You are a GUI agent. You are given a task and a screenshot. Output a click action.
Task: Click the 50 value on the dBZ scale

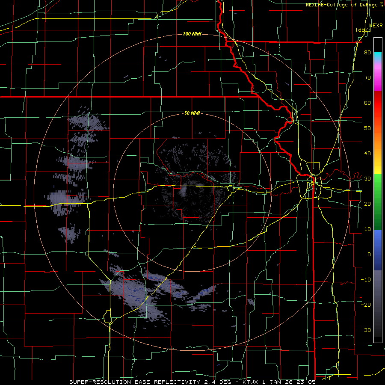[x=367, y=128]
